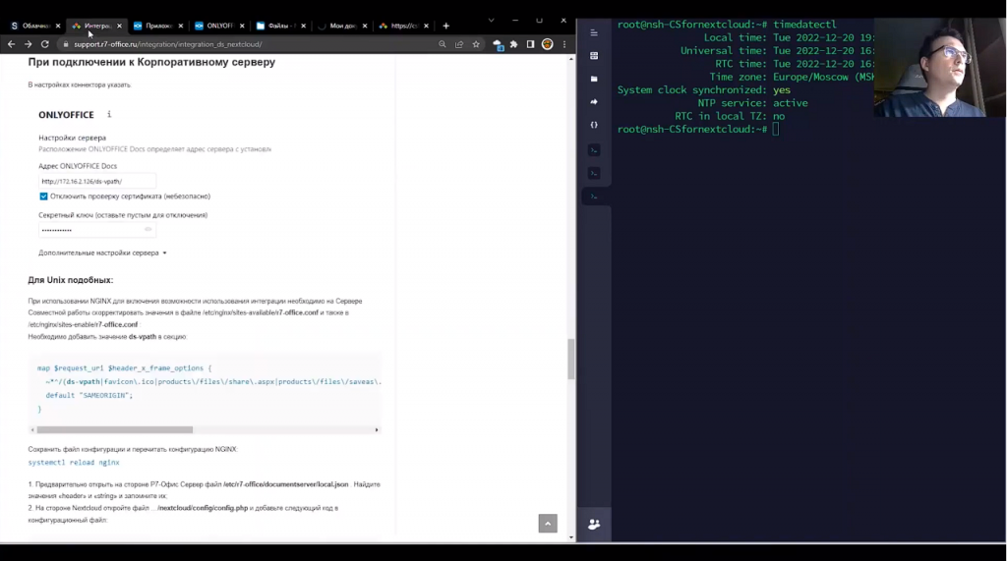Toggle secret key visibility eye icon

click(148, 230)
